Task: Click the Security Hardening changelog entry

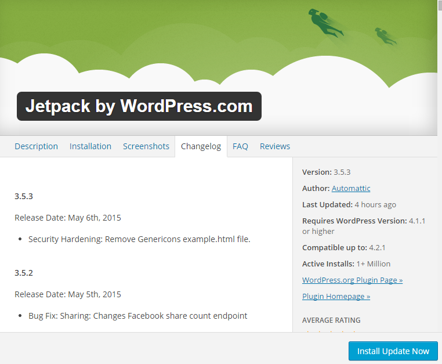Action: pyautogui.click(x=139, y=239)
